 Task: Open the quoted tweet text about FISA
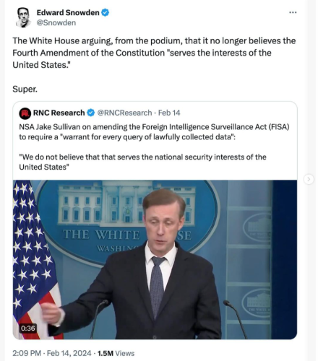[x=154, y=131]
